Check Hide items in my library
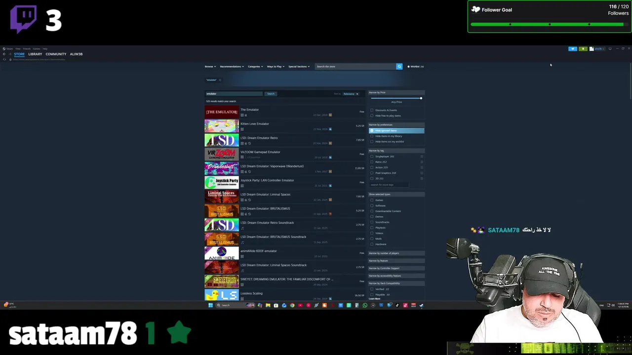 pos(372,136)
